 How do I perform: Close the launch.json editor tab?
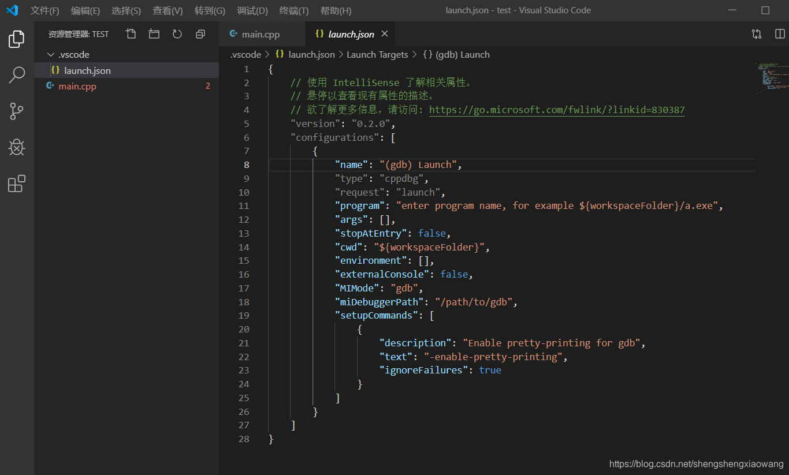click(x=384, y=34)
